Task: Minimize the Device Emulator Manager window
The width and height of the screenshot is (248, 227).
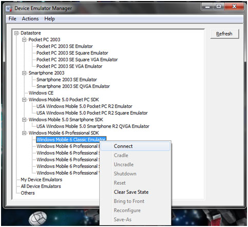Action: coord(207,7)
